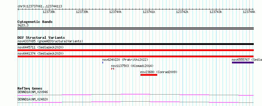Click the 123743k ruler tick label
This screenshot has height=106, width=262.
216,12
